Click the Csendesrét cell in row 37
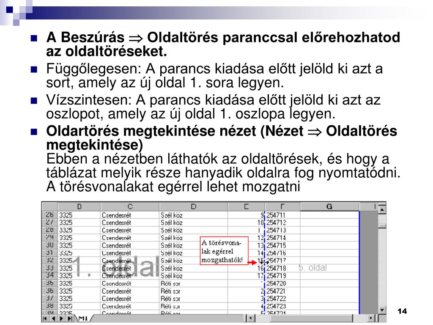Screen dimensions: 433x325 [x=130, y=298]
